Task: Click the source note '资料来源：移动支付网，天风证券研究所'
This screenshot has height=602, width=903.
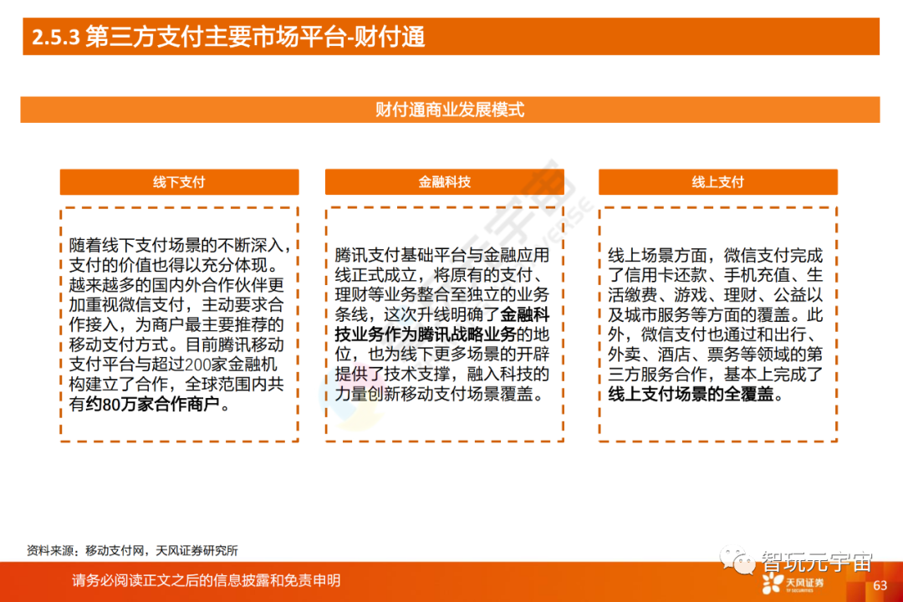Action: coord(132,551)
